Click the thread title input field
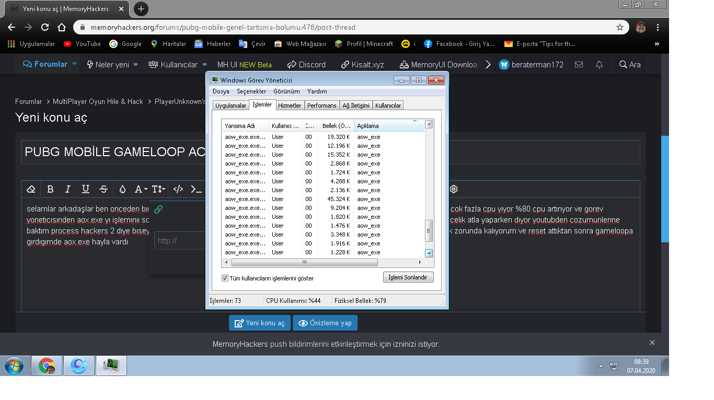 (x=330, y=152)
